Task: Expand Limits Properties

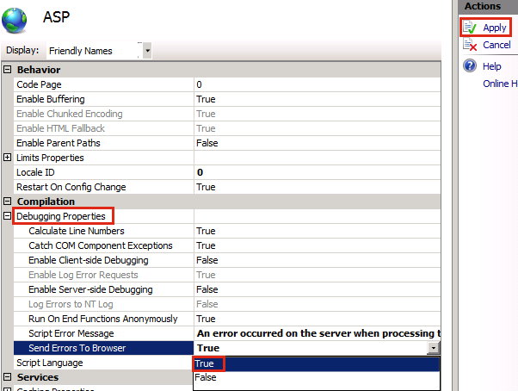Action: click(7, 158)
